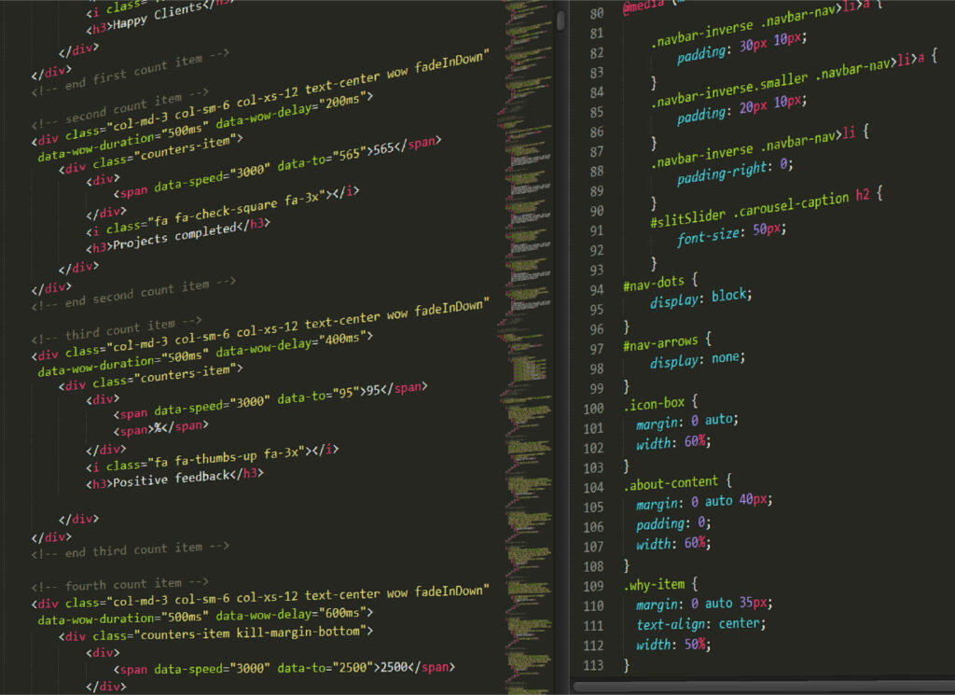Click the '.about-content {' selector line
Image resolution: width=955 pixels, height=695 pixels.
point(677,483)
